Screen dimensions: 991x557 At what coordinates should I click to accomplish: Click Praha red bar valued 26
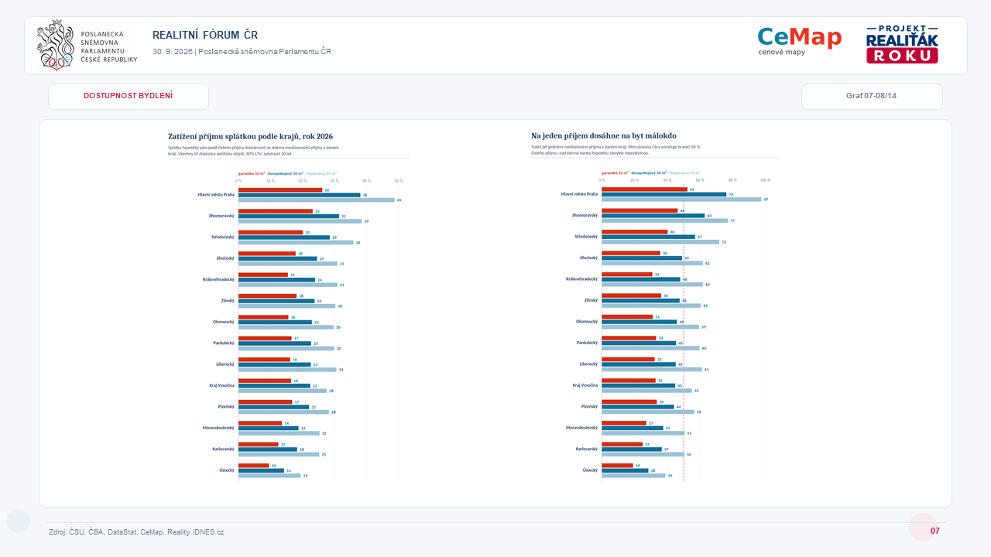(280, 190)
